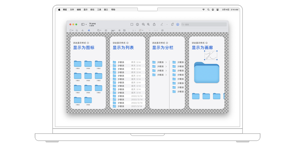
Task: Select the Sketch tool
Action: tap(82, 30)
